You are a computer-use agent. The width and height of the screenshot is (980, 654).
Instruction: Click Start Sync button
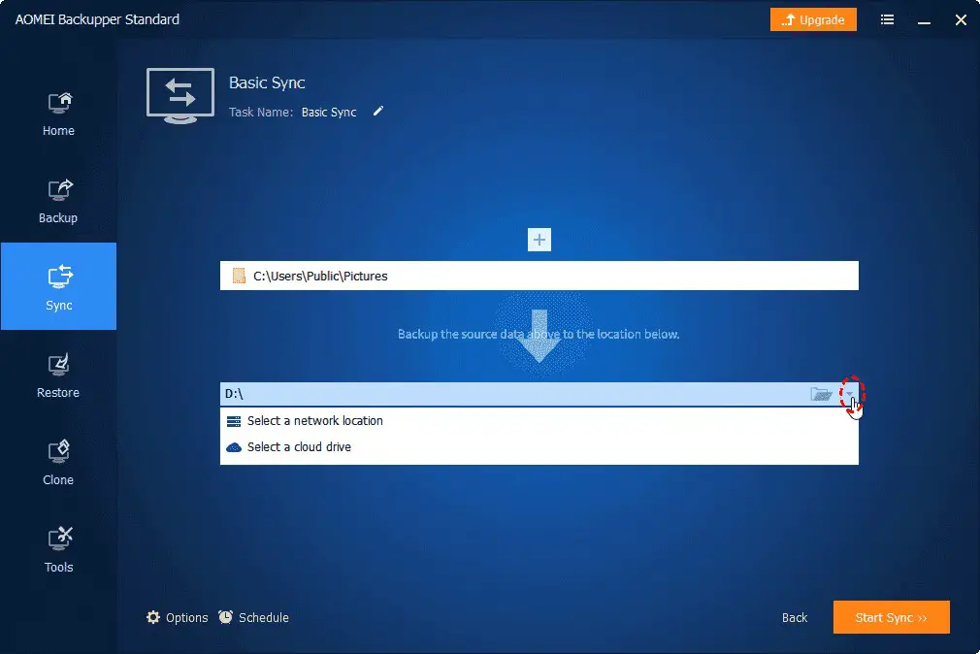(892, 617)
